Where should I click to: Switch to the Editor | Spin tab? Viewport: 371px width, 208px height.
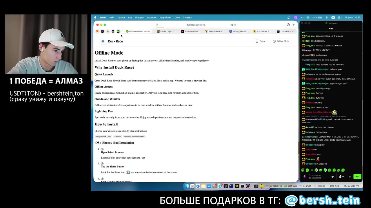(166, 31)
